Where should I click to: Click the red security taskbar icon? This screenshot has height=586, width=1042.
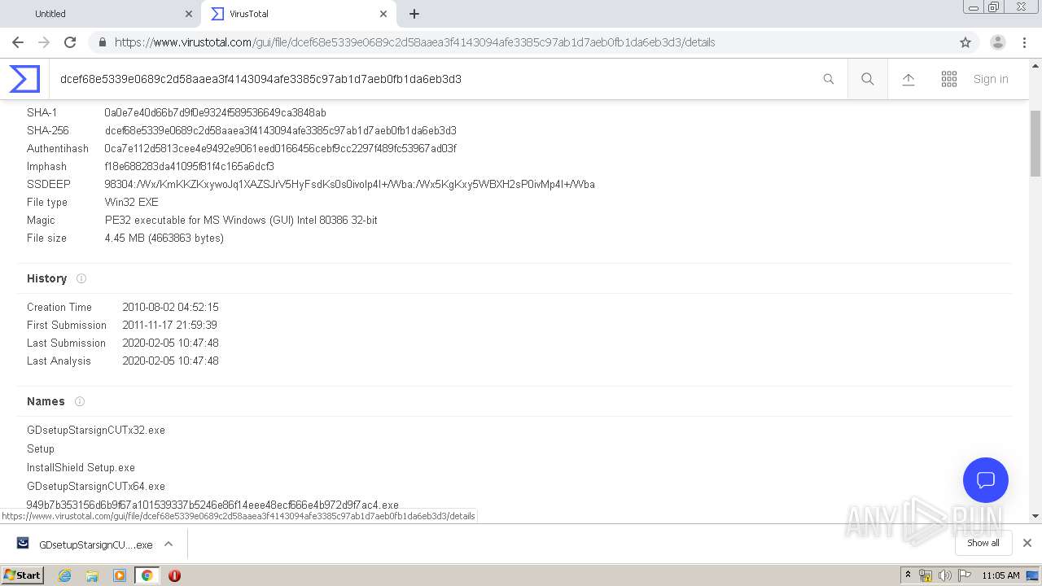(174, 575)
